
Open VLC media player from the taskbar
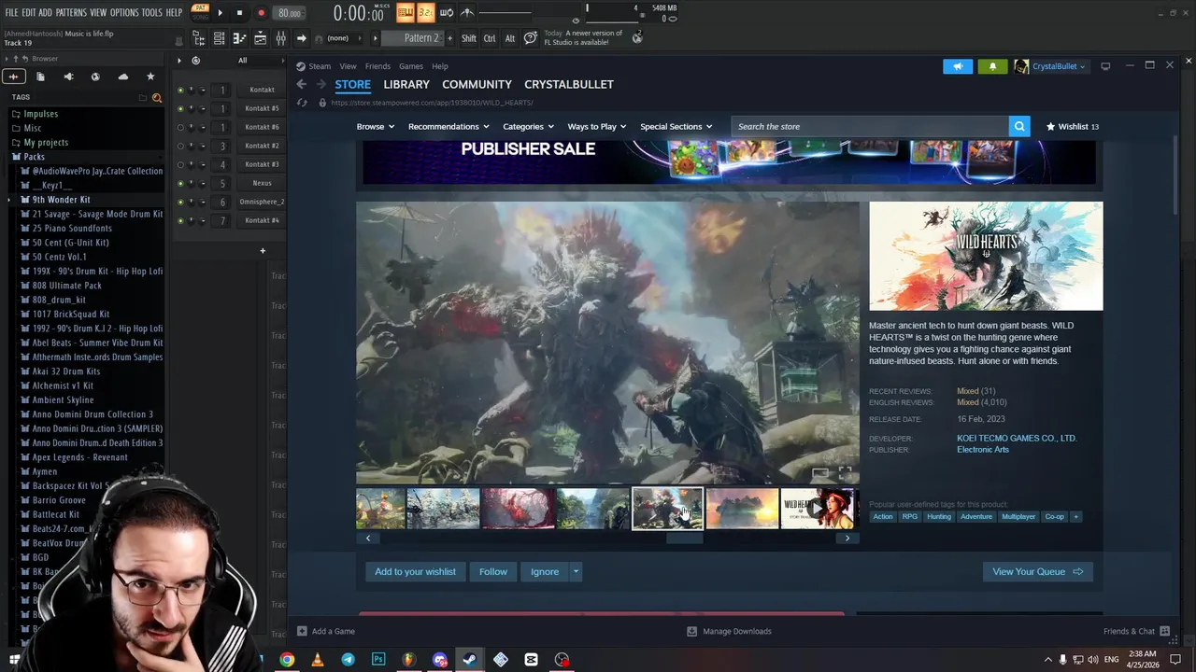click(317, 660)
